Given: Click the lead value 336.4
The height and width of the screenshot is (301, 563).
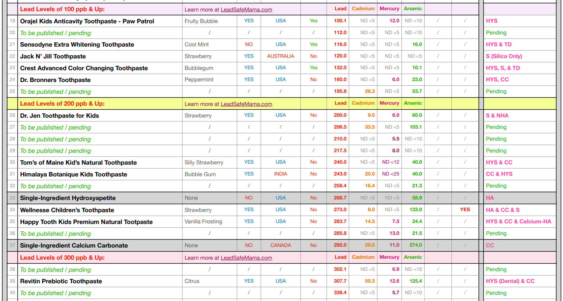Looking at the screenshot, I should [x=340, y=292].
